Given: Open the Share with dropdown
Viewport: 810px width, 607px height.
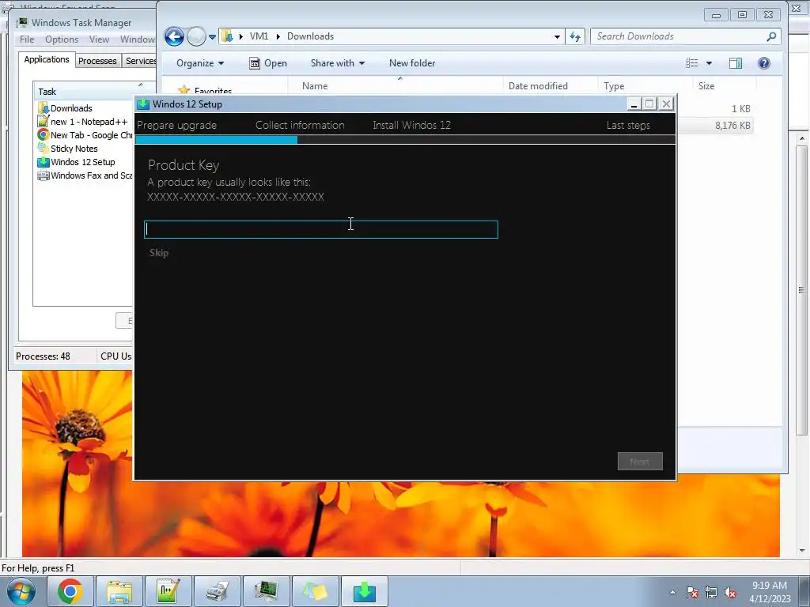Looking at the screenshot, I should (x=337, y=63).
